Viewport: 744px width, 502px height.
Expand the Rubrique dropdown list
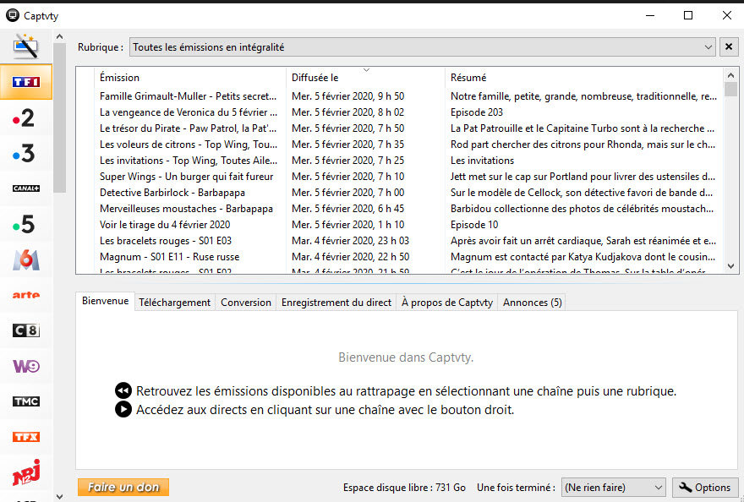click(x=708, y=47)
